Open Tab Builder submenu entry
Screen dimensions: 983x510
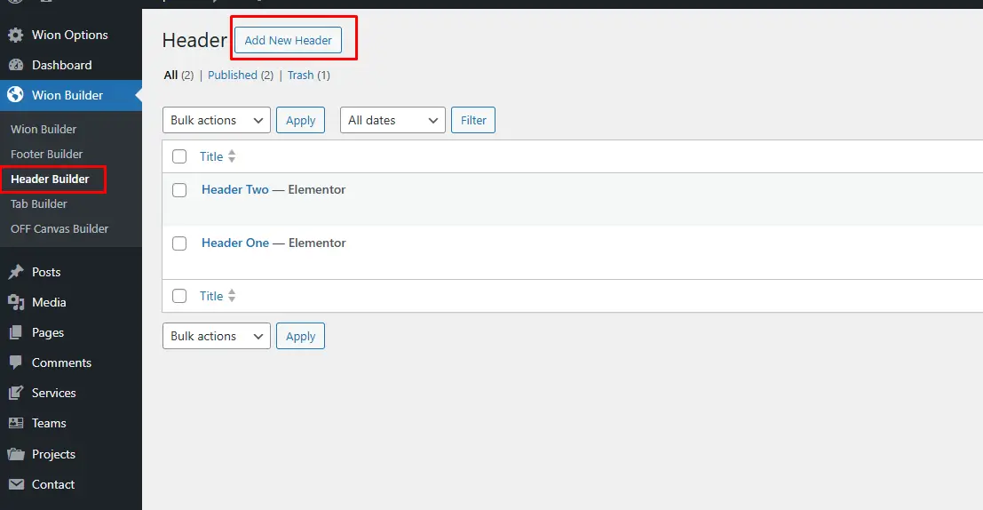click(38, 203)
